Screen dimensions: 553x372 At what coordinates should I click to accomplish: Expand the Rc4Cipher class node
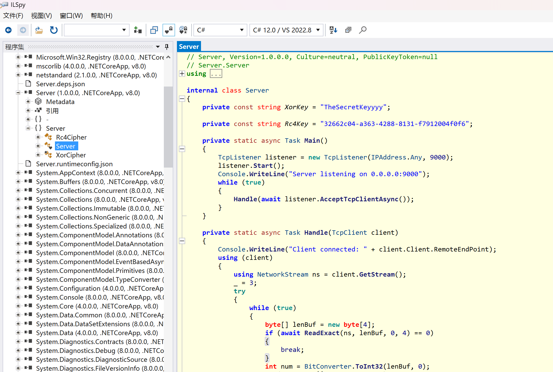[x=38, y=137]
